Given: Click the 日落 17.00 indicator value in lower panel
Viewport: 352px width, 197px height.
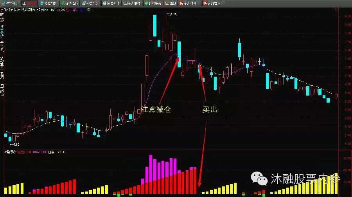Looking at the screenshot, I should [x=56, y=152].
